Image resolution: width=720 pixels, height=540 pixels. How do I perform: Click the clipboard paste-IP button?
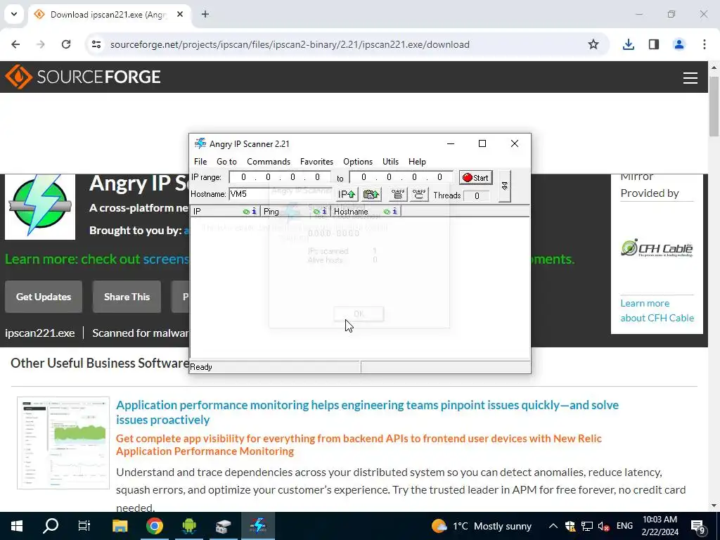371,194
